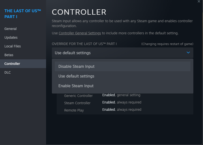This screenshot has width=203, height=145.
Task: Close the properties window
Action: pyautogui.click(x=199, y=2)
